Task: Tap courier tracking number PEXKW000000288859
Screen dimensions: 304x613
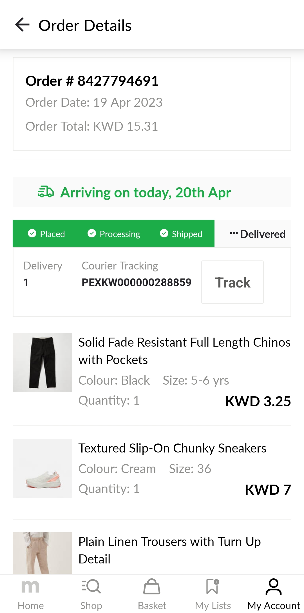Action: [x=137, y=282]
